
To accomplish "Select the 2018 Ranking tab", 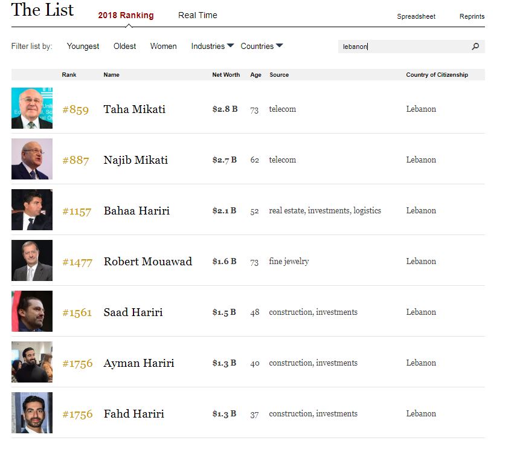I will pos(126,15).
